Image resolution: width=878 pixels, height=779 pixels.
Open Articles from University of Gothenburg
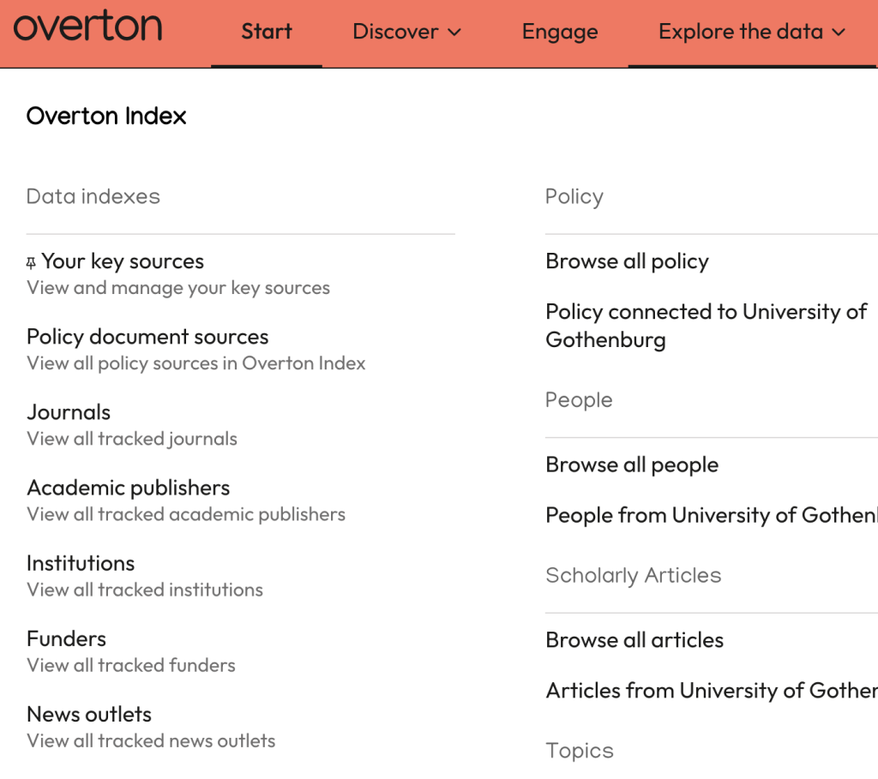[x=711, y=690]
